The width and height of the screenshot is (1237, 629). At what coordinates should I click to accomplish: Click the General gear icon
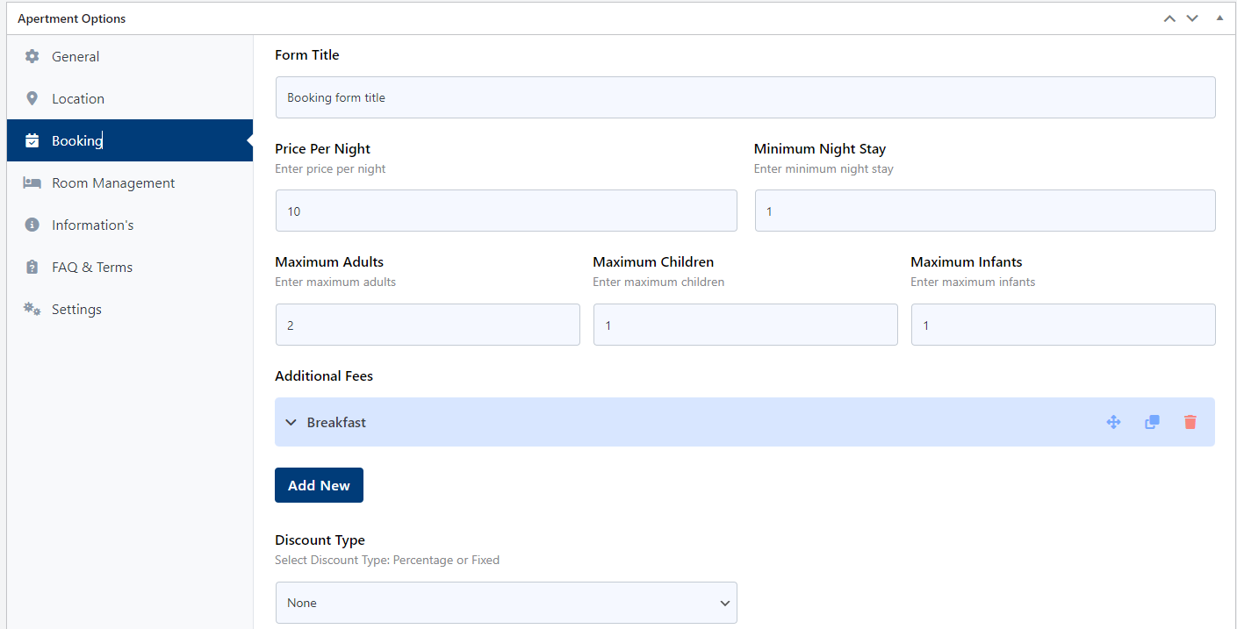tap(32, 56)
